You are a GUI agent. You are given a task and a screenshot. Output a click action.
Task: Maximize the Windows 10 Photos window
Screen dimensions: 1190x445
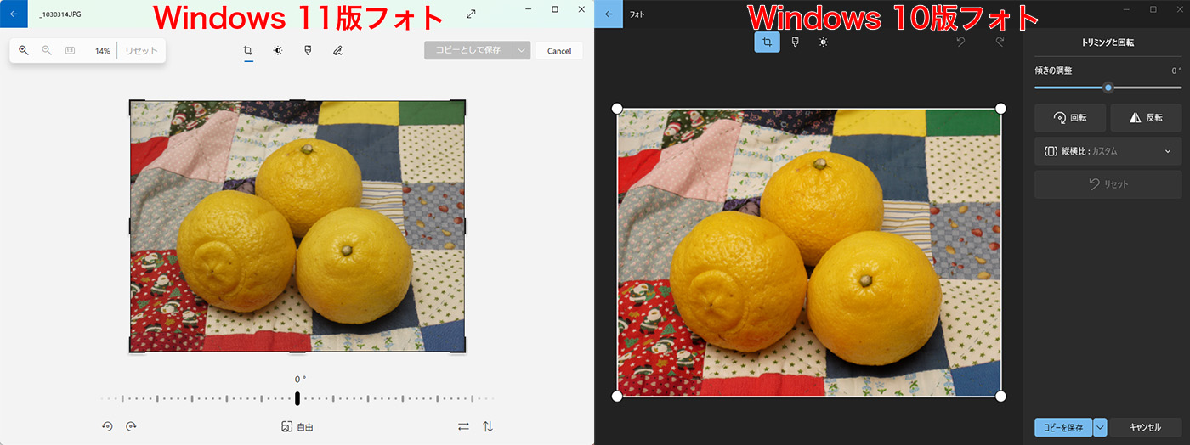point(1153,9)
